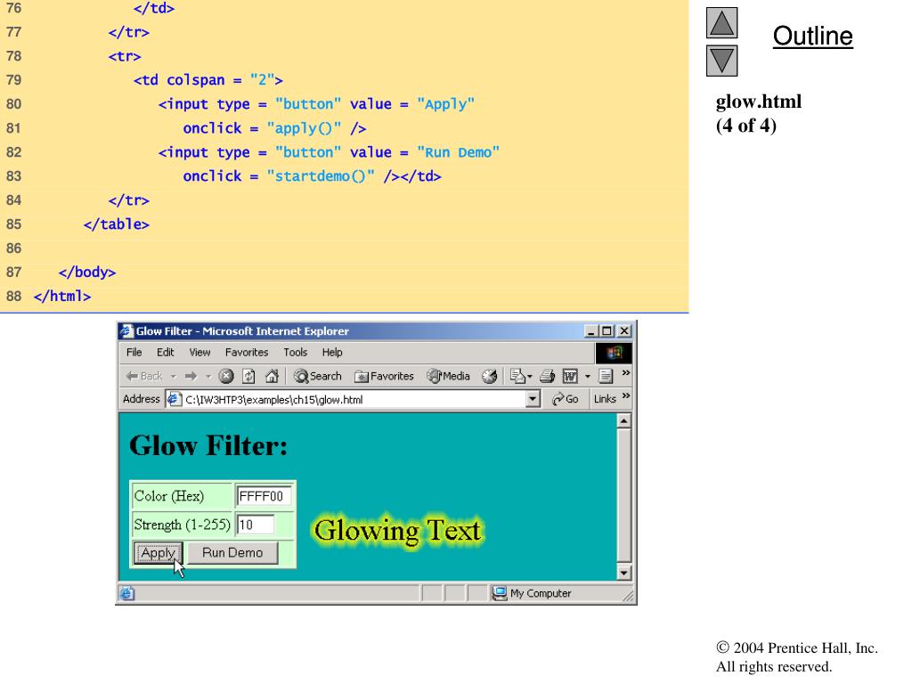Open the View menu
The height and width of the screenshot is (684, 912).
pos(199,353)
